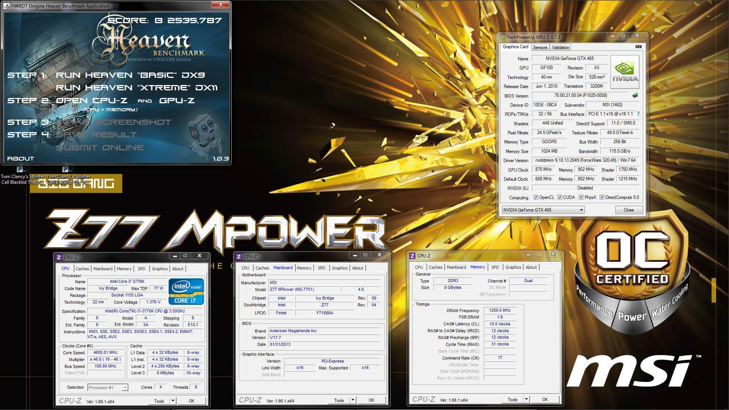Click the Intel Core i7 3770K name field
Viewport: 729px width, 410px height.
[x=127, y=281]
